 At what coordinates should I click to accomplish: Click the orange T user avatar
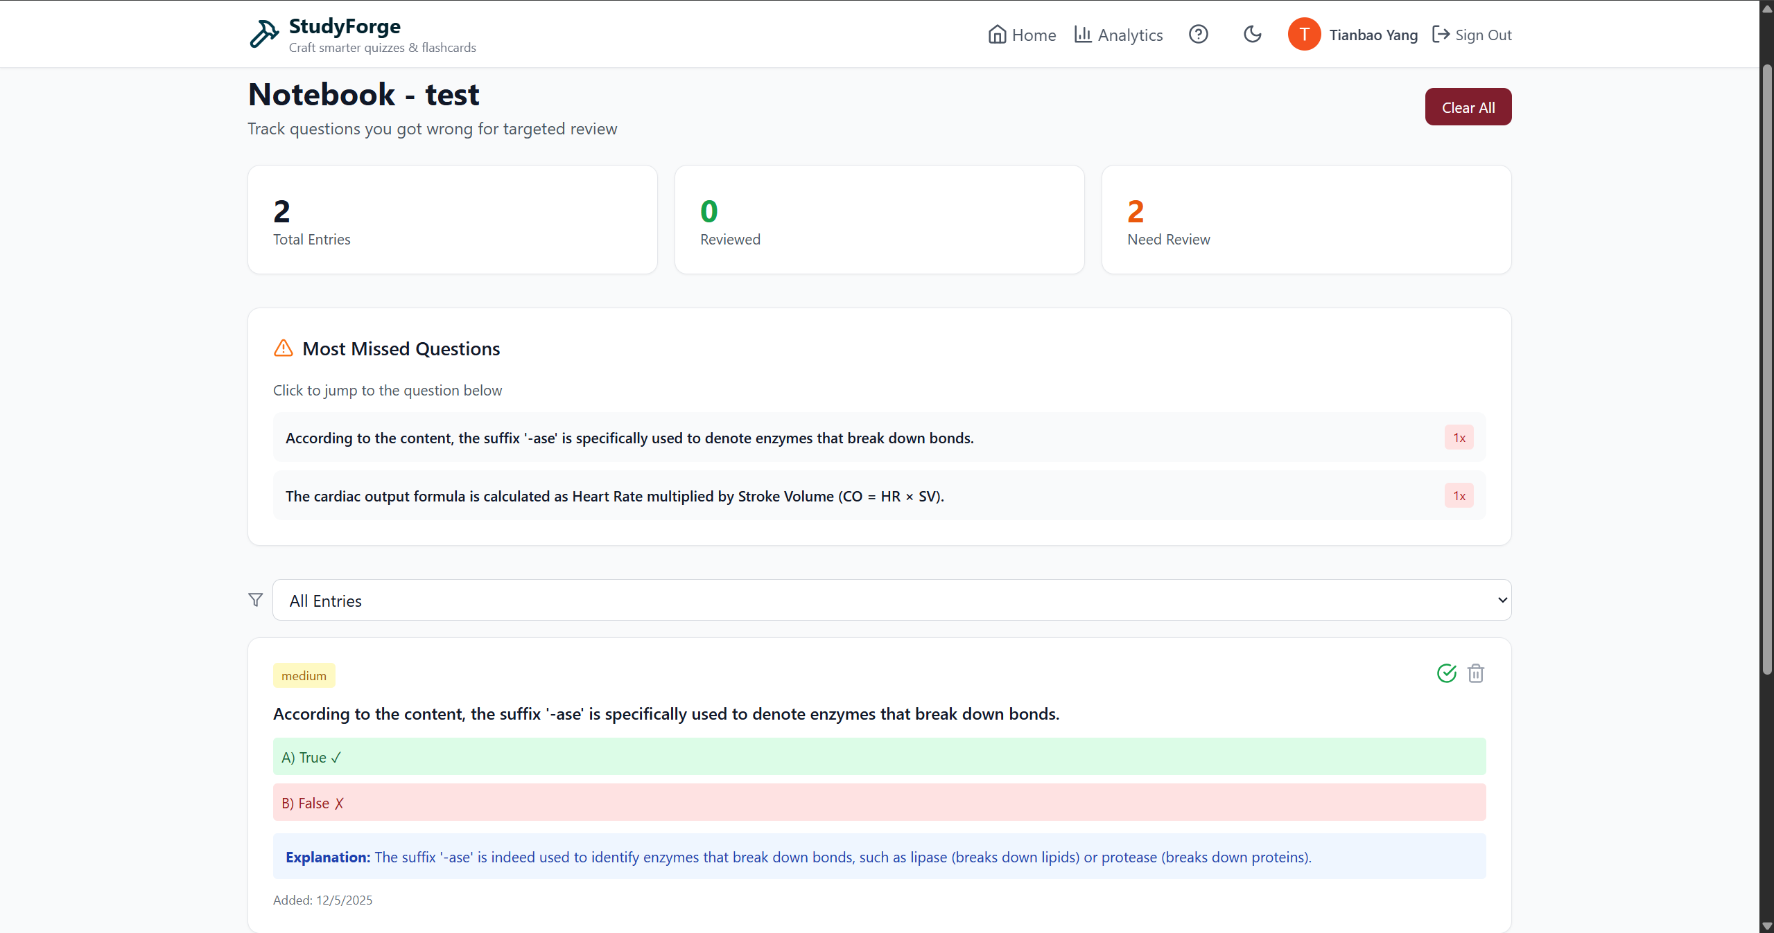pyautogui.click(x=1303, y=34)
